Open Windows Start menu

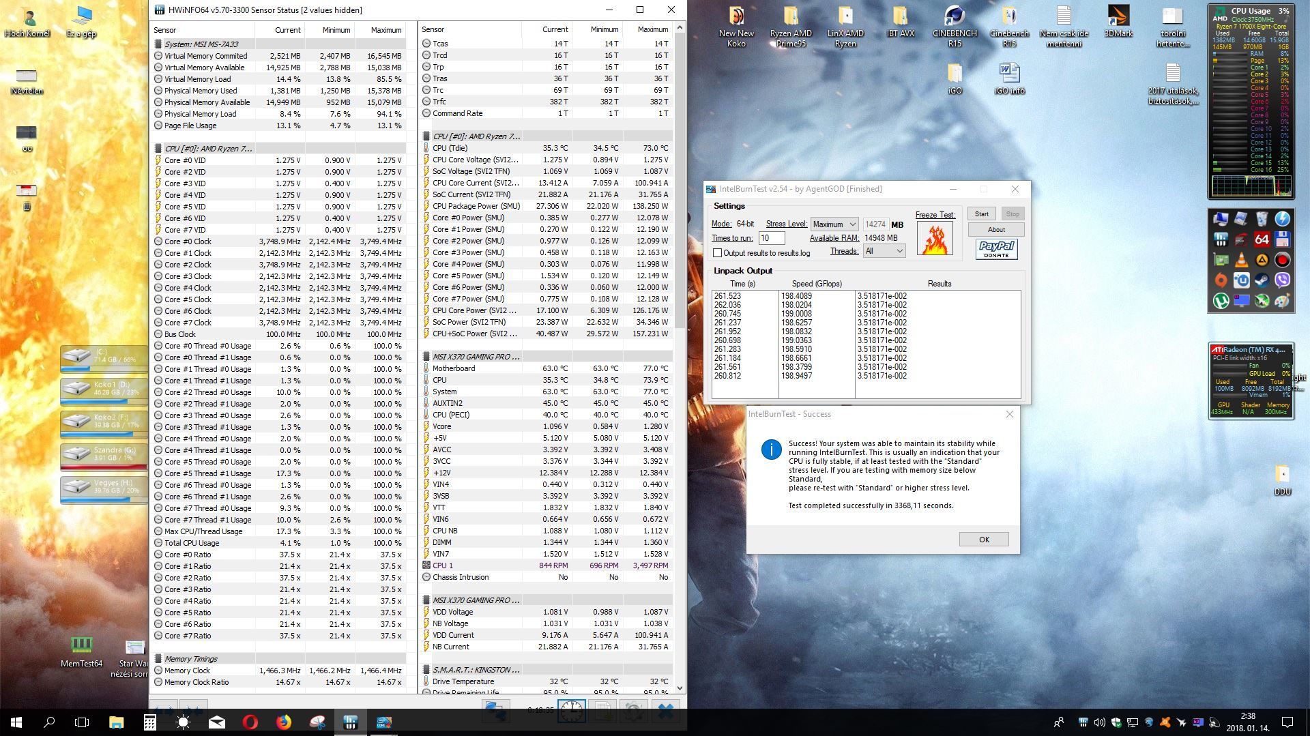16,722
